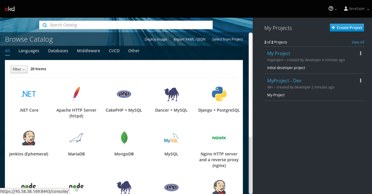Select the Dancer + MySQL camel icon
372x194 pixels.
pos(171,94)
